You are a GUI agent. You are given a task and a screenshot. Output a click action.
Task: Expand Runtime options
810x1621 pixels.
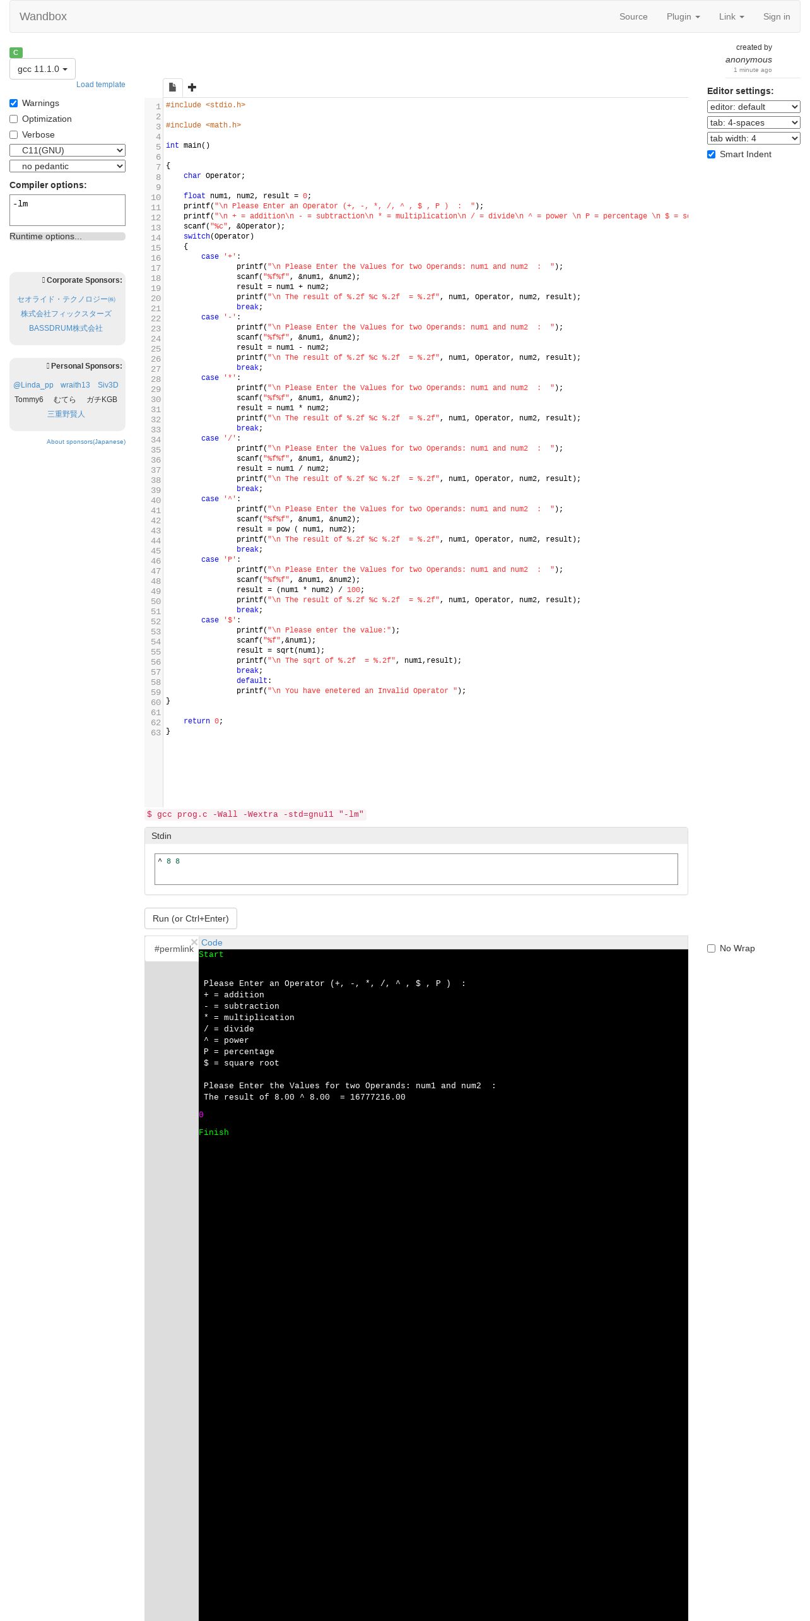pos(67,236)
